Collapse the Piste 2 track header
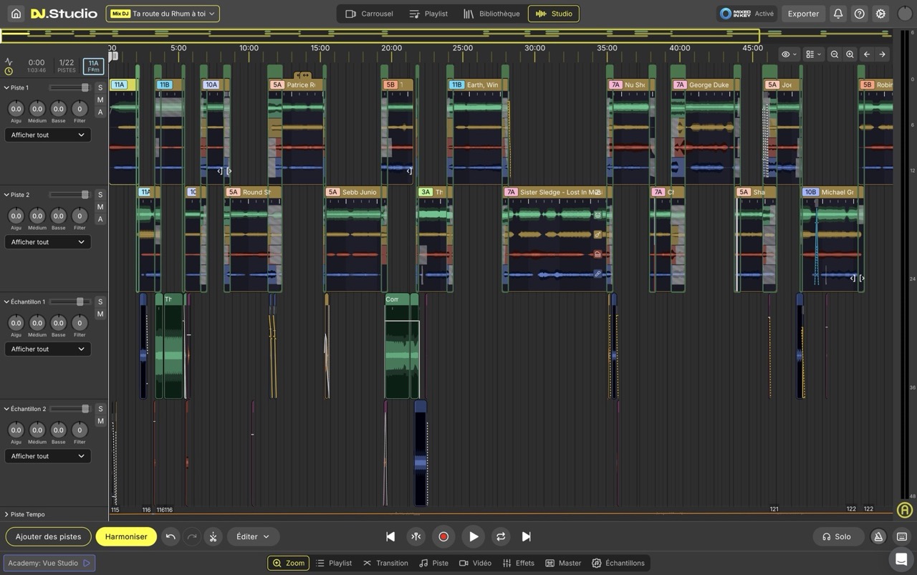Screen dimensions: 917x575 [x=6, y=195]
